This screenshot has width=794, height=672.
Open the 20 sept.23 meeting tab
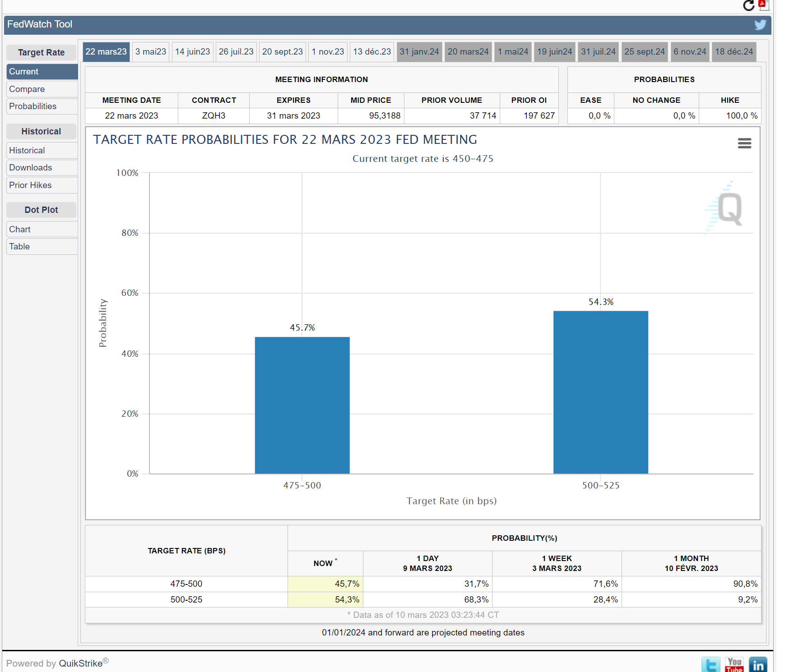point(283,52)
